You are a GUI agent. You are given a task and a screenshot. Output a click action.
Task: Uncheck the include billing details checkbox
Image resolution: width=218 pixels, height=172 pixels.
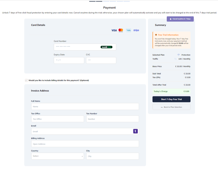click(26, 80)
